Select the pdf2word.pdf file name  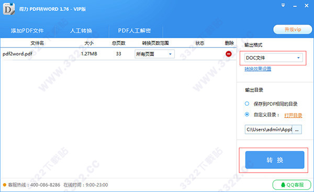pos(17,54)
